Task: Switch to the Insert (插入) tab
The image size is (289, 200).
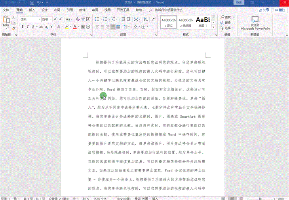Action: [x=32, y=10]
